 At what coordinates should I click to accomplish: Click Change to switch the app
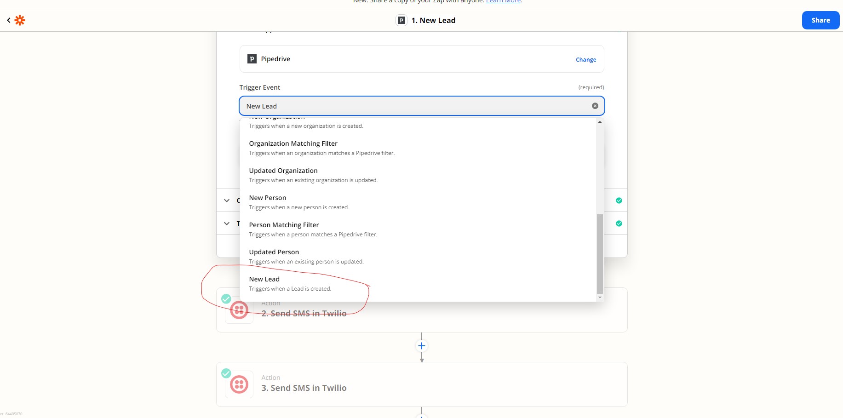(x=586, y=60)
